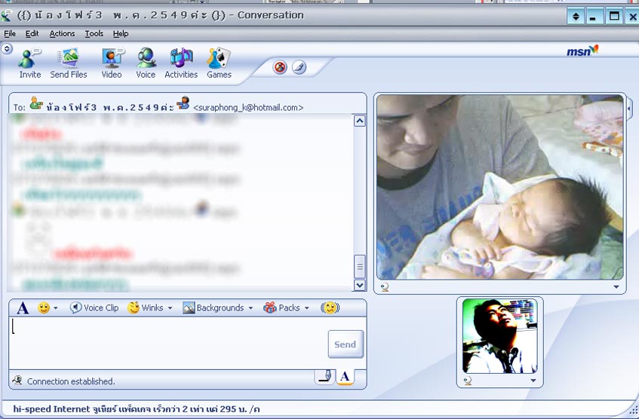Collapse the toolbar using the round chevron button
Screen dimensions: 639x419
[x=7, y=48]
